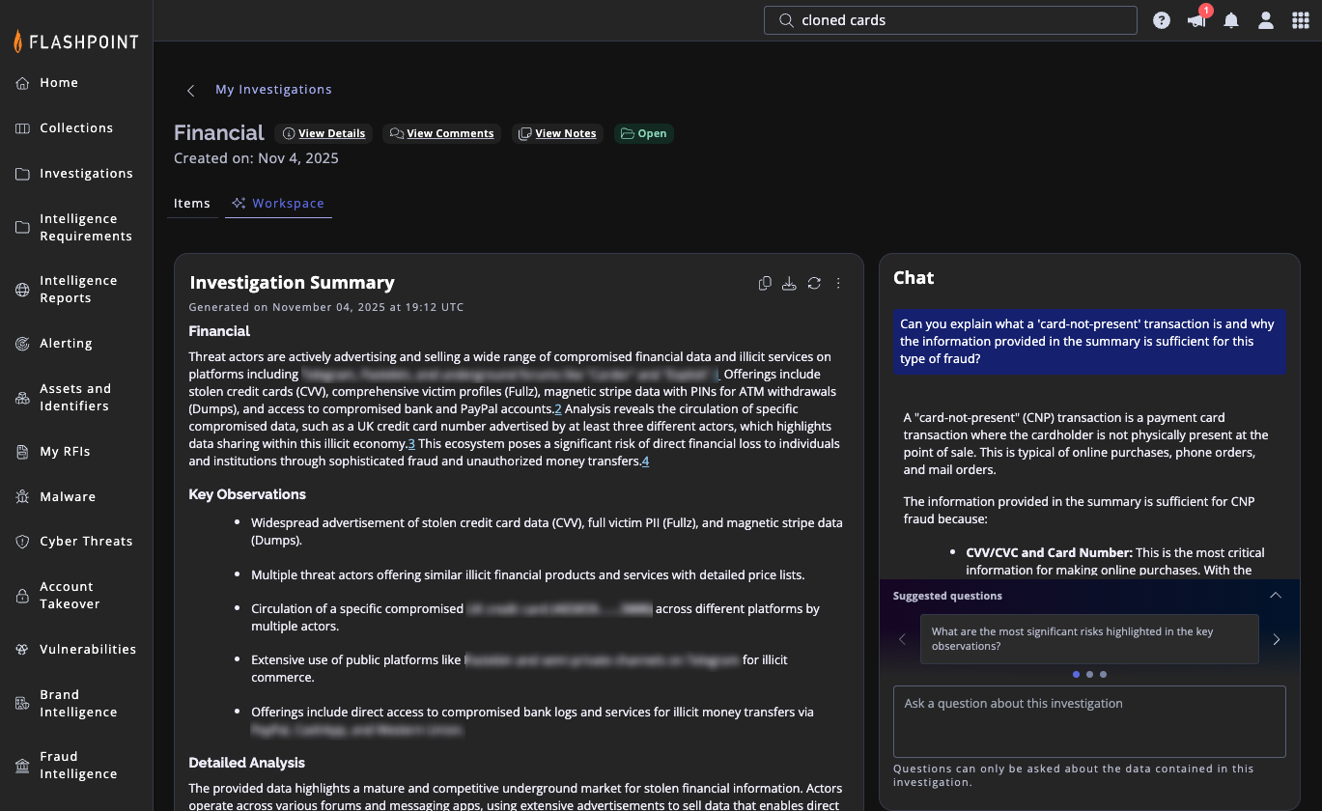Click the Open status badge

(643, 133)
